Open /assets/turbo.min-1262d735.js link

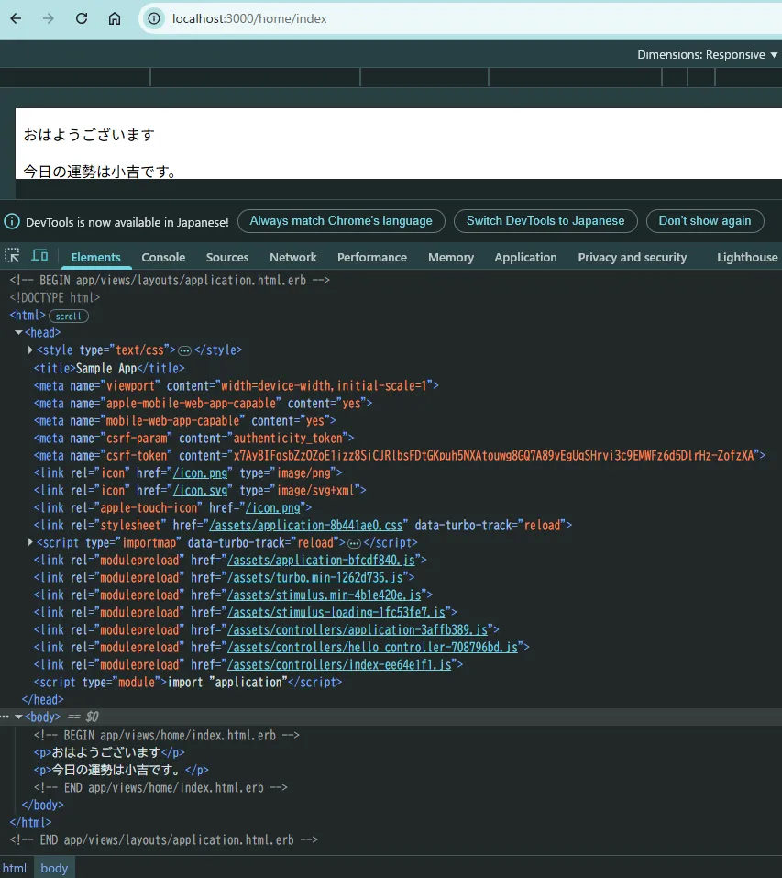point(315,577)
